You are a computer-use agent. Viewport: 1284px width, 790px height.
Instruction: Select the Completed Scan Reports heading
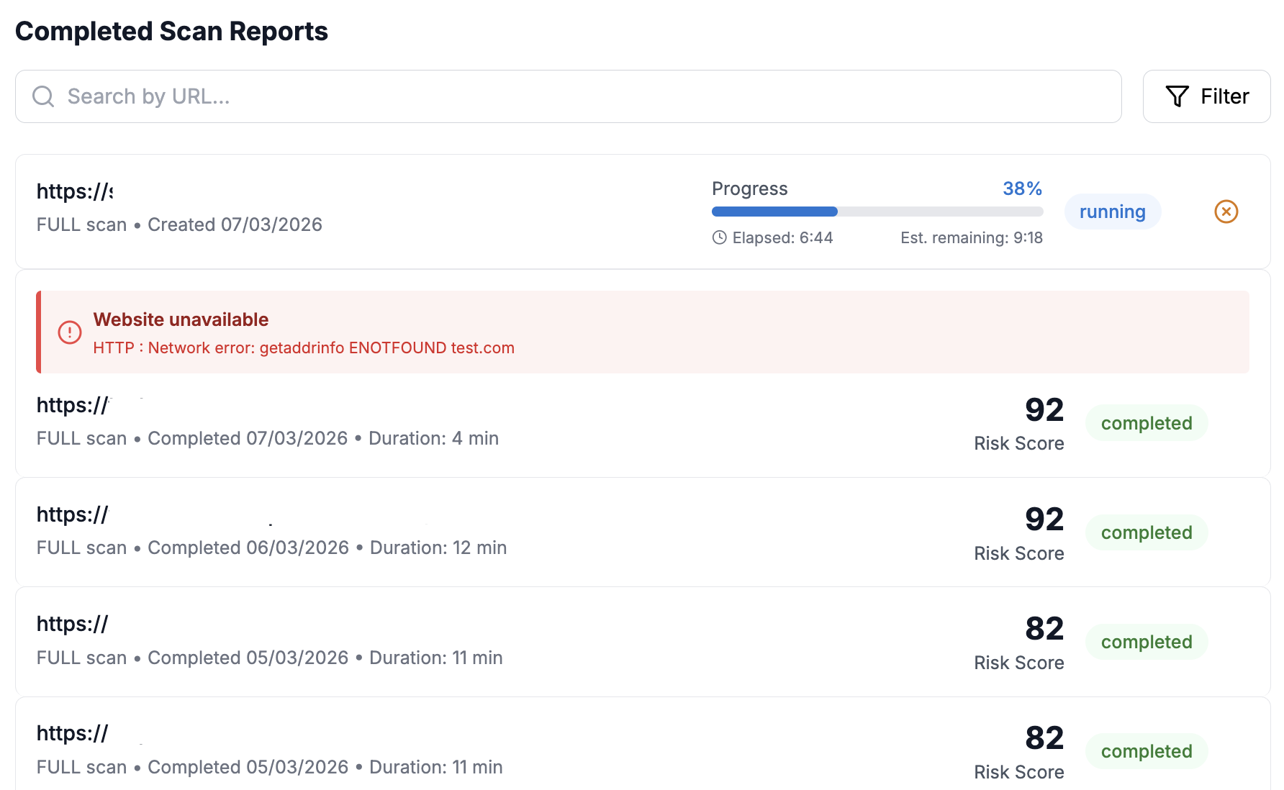[x=172, y=31]
